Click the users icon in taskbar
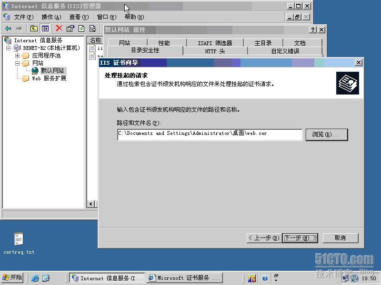This screenshot has width=381, height=285. (252, 278)
